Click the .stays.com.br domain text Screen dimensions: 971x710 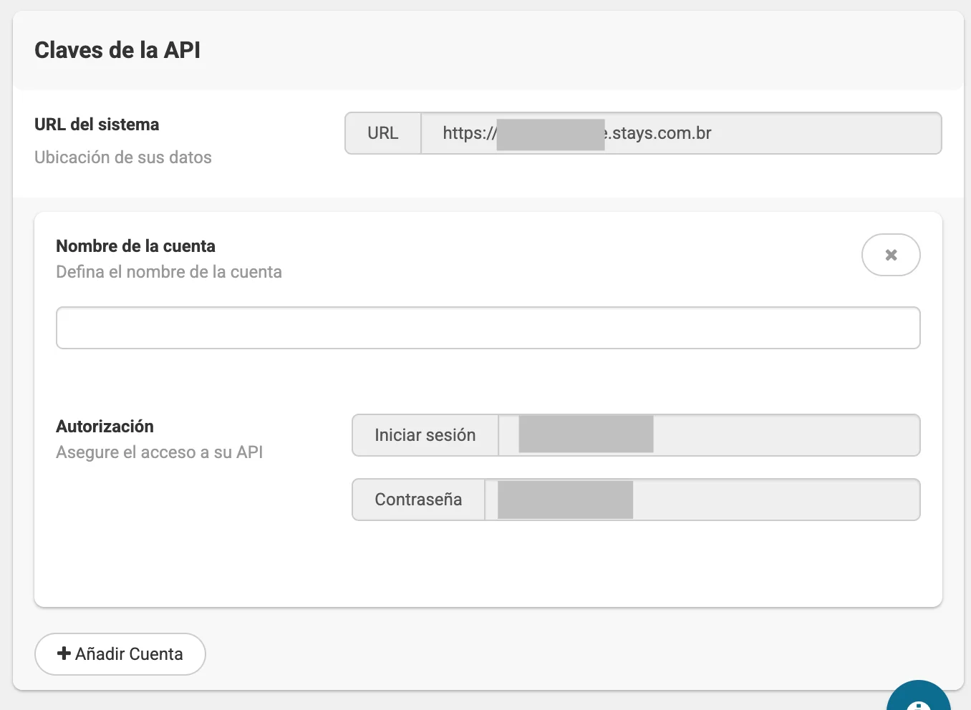point(660,133)
